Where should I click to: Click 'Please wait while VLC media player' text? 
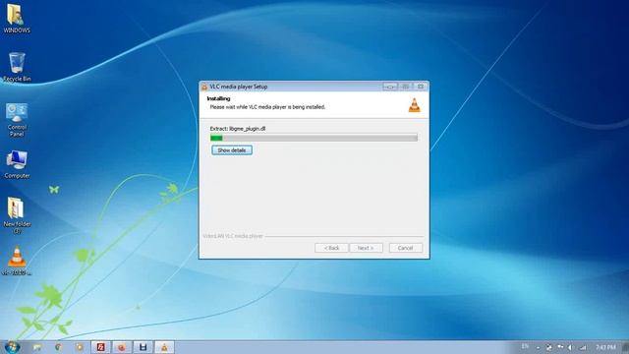[x=267, y=107]
